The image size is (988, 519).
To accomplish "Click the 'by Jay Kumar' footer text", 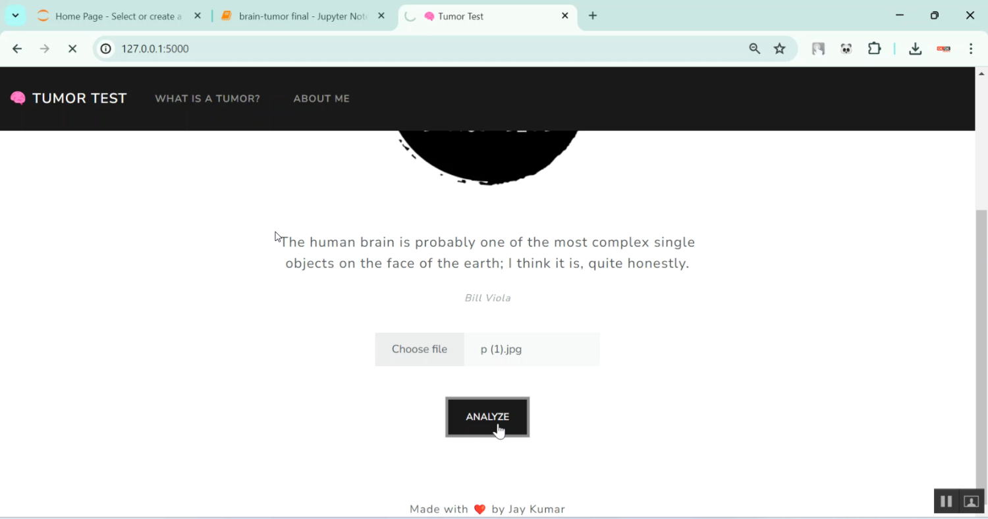I will [528, 509].
